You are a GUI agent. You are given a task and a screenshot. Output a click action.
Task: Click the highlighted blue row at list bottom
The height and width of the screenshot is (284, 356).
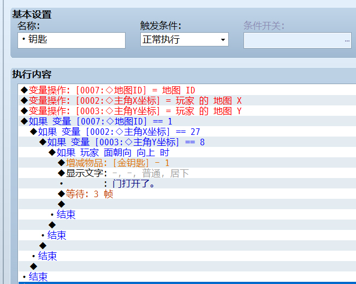point(187,283)
